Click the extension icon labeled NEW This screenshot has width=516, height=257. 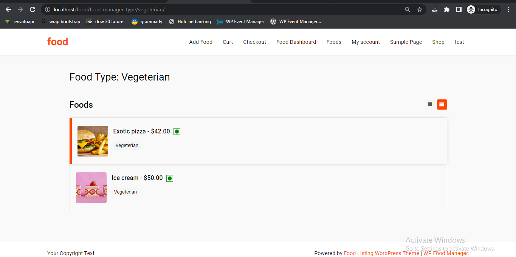point(435,9)
